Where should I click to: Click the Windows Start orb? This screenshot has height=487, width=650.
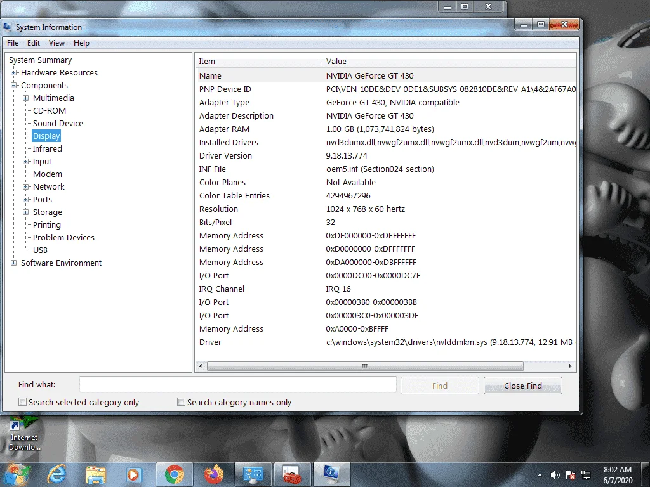[17, 474]
